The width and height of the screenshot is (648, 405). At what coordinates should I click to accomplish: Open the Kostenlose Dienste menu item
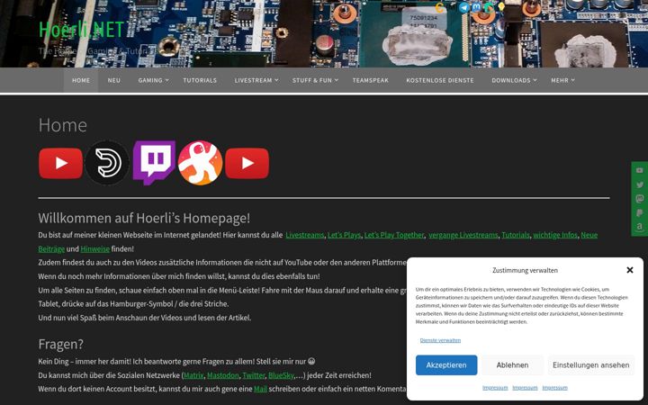[440, 80]
